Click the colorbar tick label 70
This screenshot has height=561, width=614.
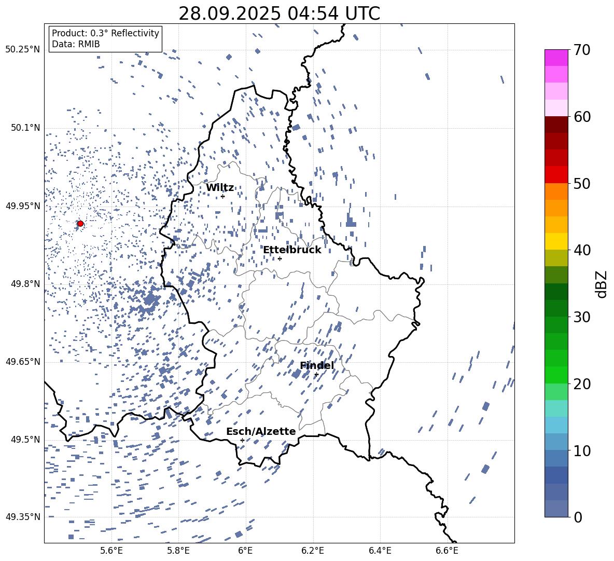point(582,50)
